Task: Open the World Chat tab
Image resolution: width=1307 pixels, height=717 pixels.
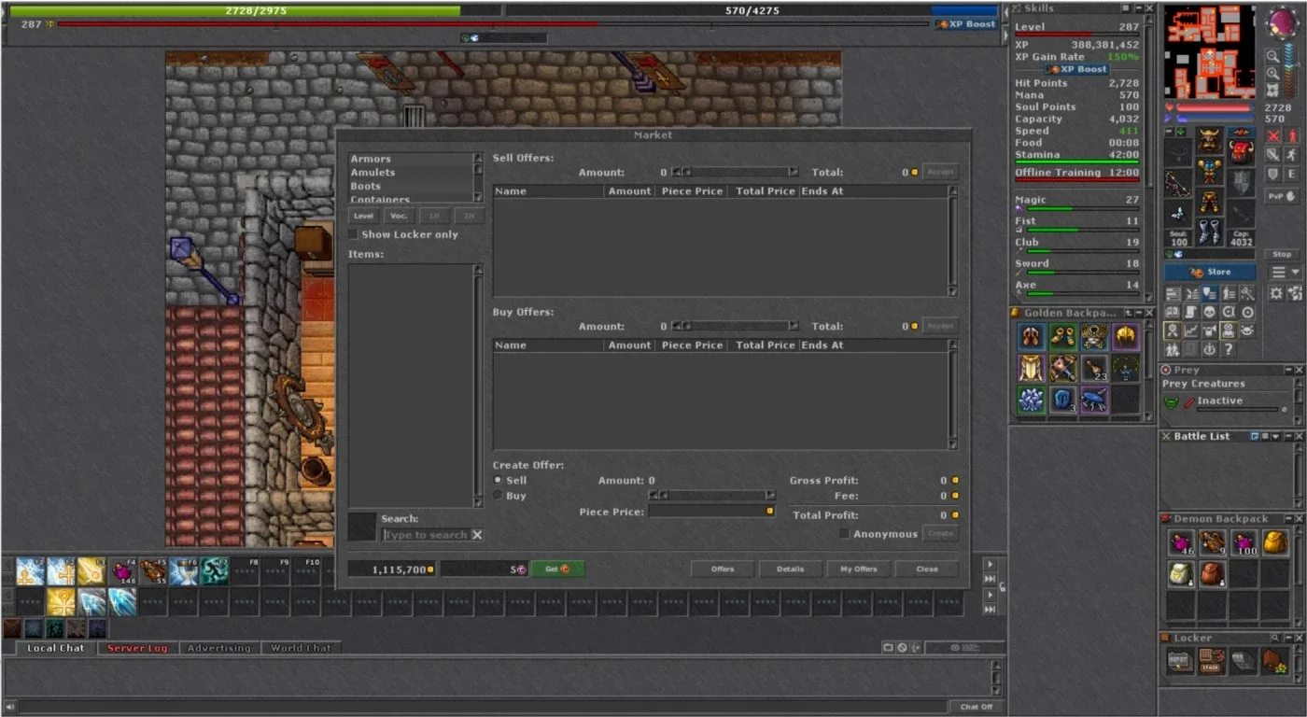Action: tap(301, 648)
